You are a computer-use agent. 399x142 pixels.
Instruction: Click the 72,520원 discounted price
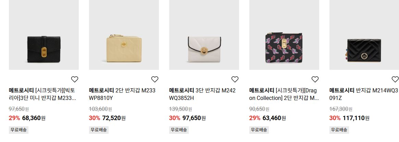click(114, 118)
